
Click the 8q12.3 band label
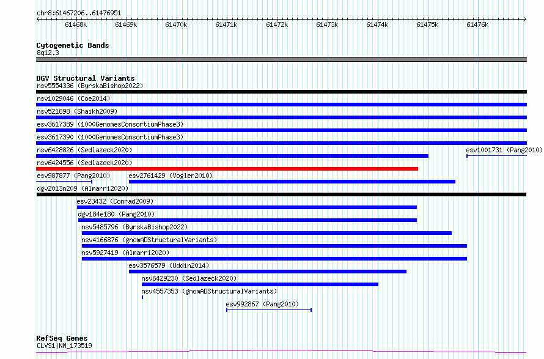click(x=48, y=53)
